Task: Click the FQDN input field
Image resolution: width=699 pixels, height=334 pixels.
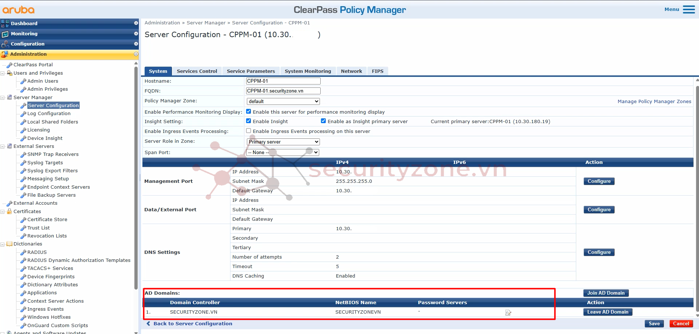Action: 283,91
